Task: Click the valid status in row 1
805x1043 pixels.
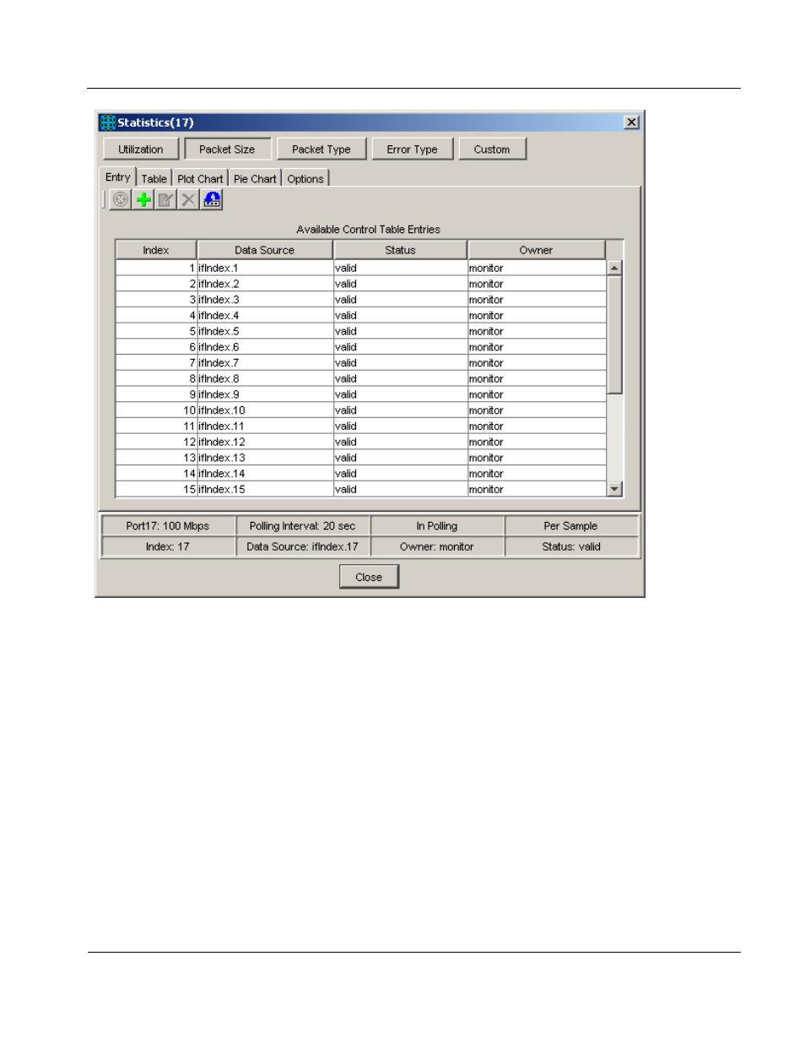Action: pos(401,269)
